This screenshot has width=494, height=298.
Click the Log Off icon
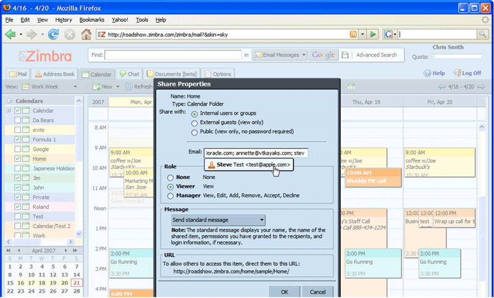click(457, 73)
